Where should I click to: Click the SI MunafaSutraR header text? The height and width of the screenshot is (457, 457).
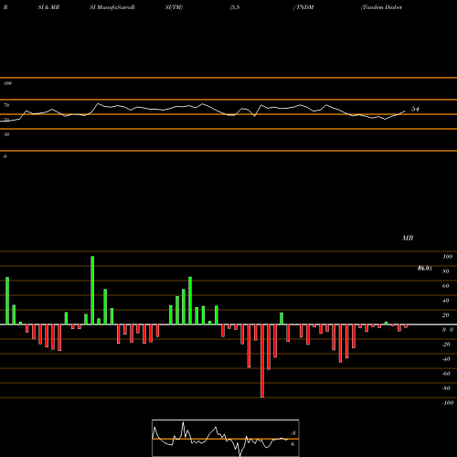(112, 7)
